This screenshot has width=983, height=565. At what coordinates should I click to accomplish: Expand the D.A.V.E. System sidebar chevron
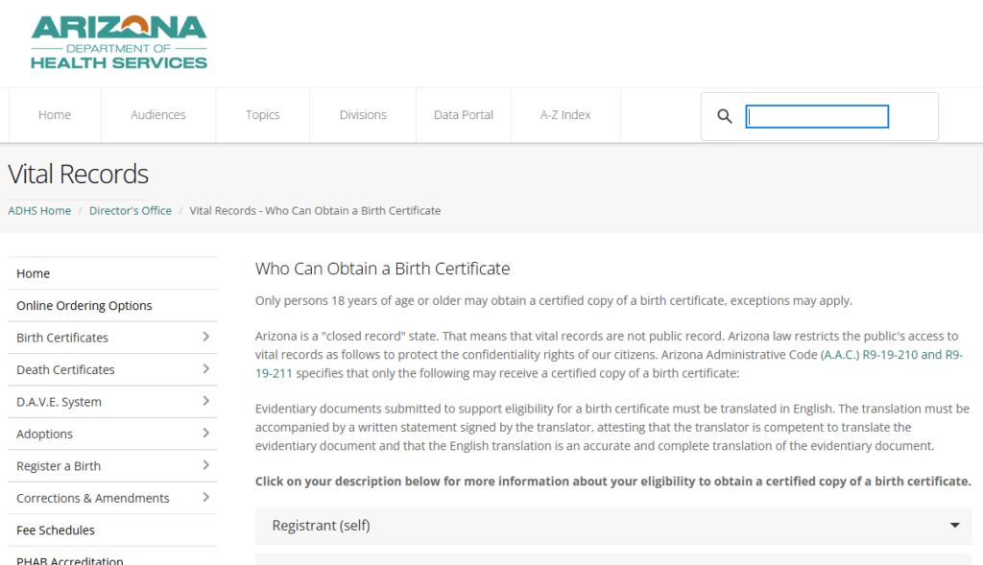205,401
